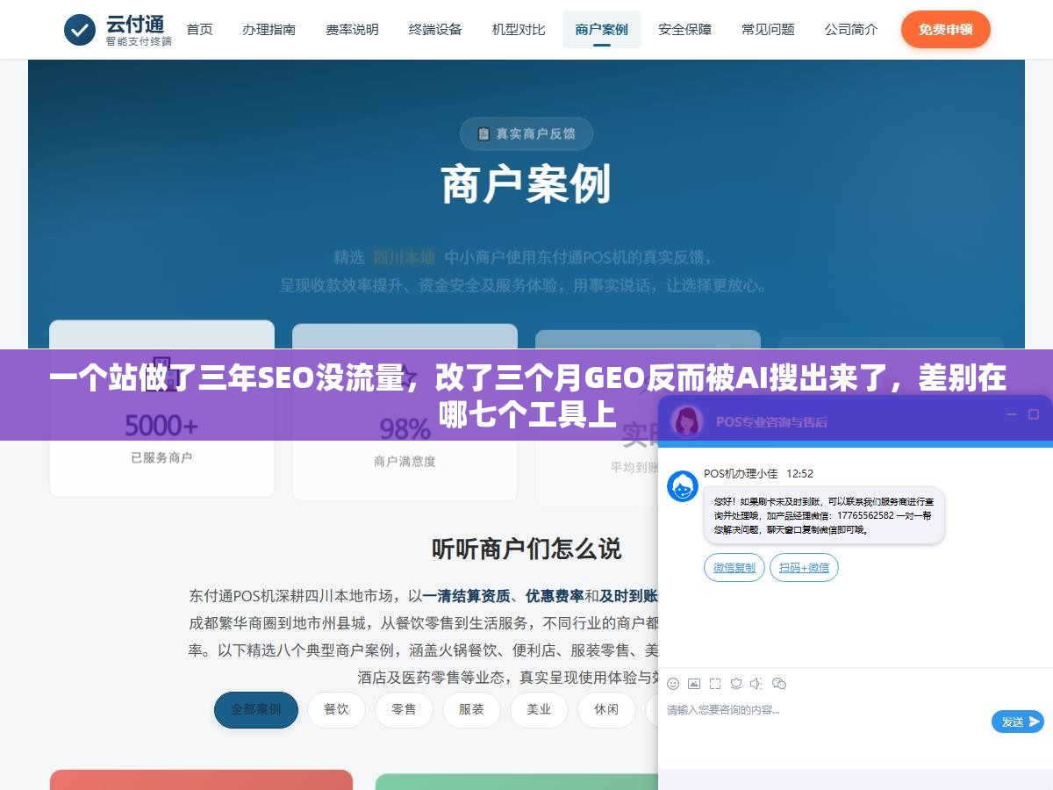Filter cases by 美业
Screen dimensions: 1053x790
click(x=539, y=709)
